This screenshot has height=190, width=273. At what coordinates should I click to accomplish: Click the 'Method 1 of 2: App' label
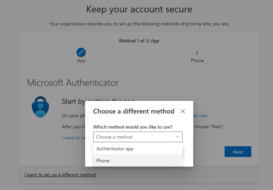click(x=139, y=41)
